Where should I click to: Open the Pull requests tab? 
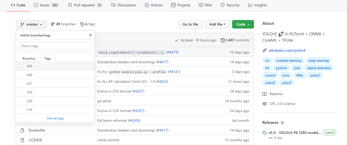[85, 5]
